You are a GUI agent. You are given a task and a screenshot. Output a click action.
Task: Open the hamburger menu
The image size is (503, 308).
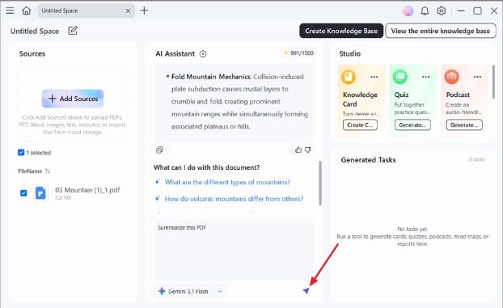10,11
